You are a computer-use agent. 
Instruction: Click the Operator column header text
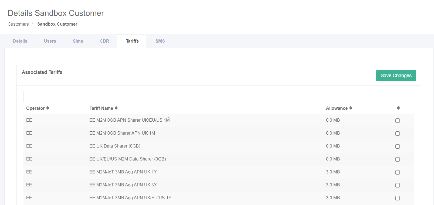coord(35,108)
